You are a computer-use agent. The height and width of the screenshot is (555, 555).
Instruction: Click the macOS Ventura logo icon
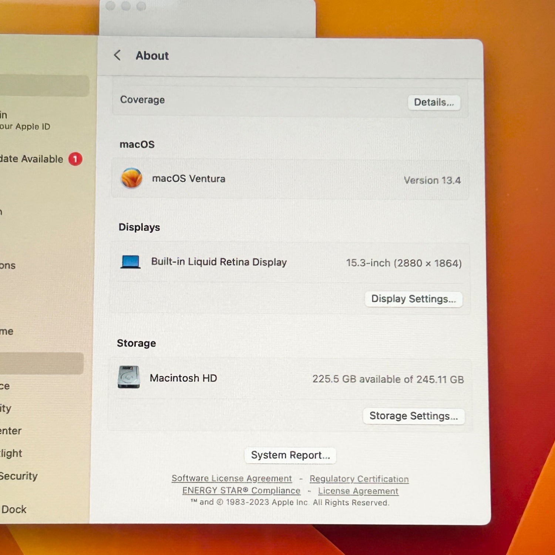click(132, 178)
